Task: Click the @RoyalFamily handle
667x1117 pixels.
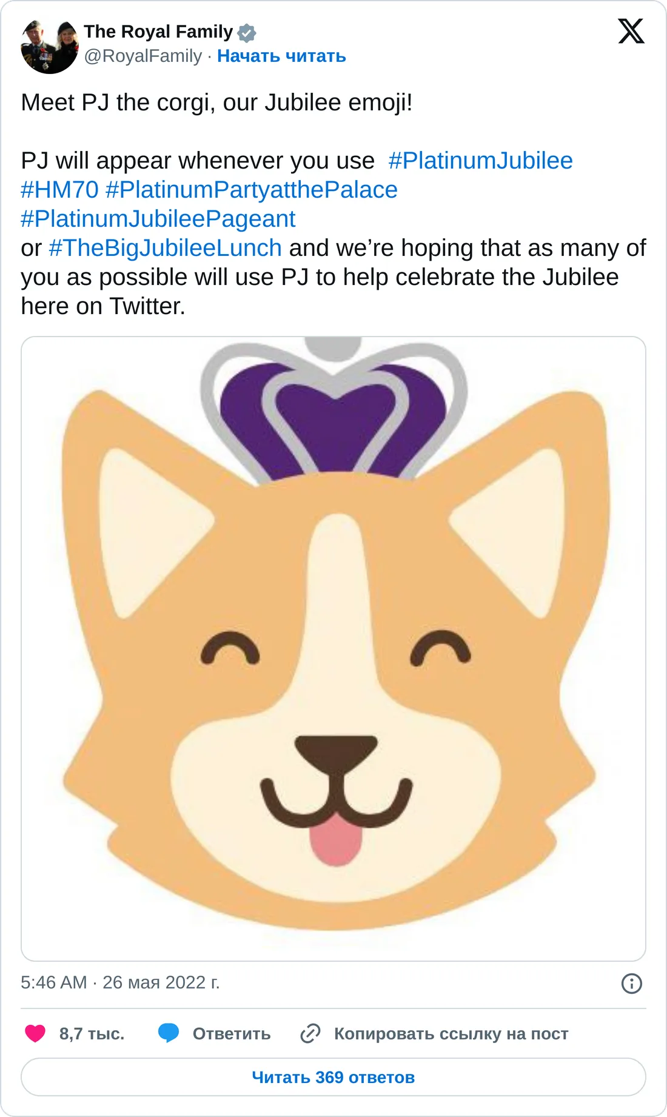Action: point(142,56)
